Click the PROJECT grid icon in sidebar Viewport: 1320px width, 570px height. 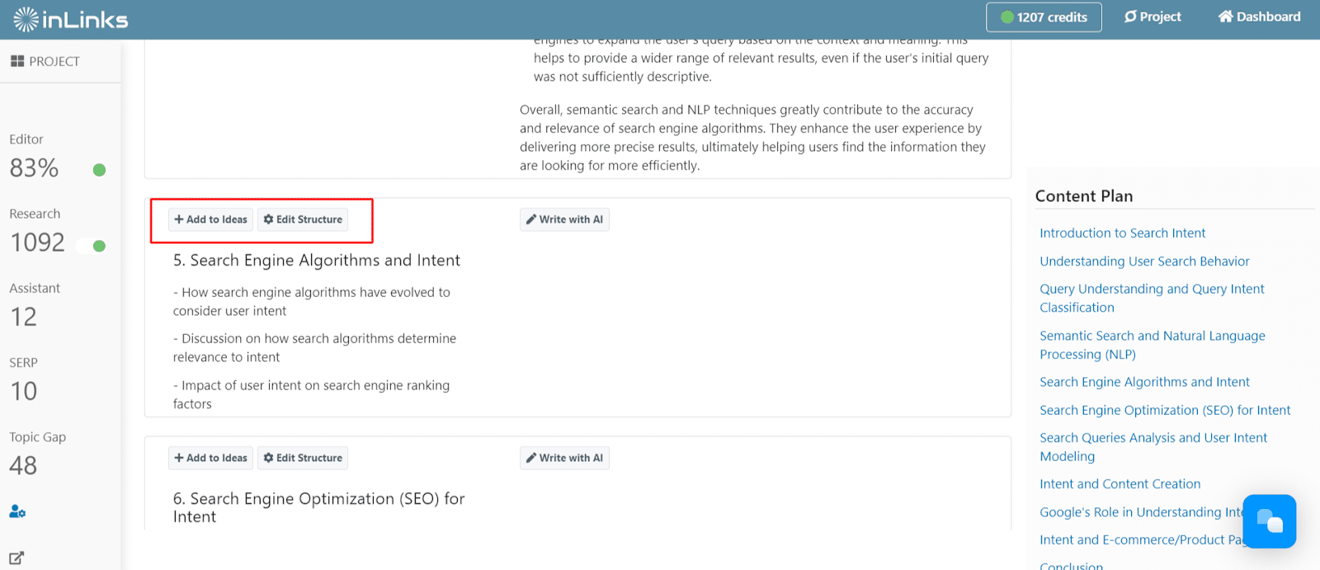coord(17,61)
